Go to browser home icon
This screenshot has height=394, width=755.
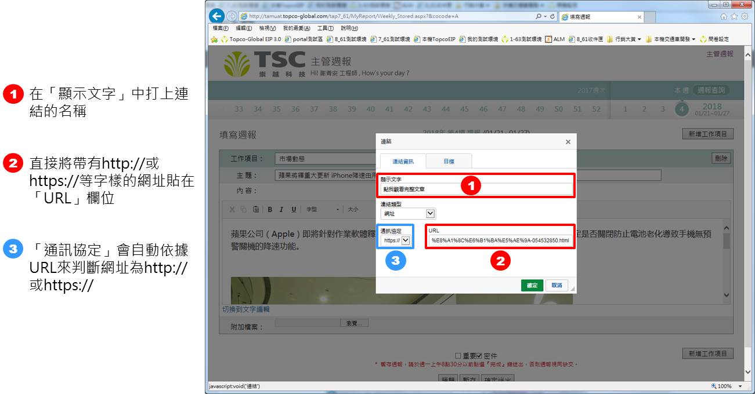(725, 16)
